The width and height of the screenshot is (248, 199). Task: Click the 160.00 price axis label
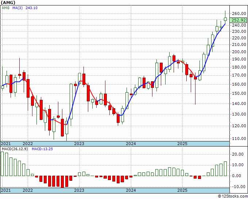click(x=239, y=84)
